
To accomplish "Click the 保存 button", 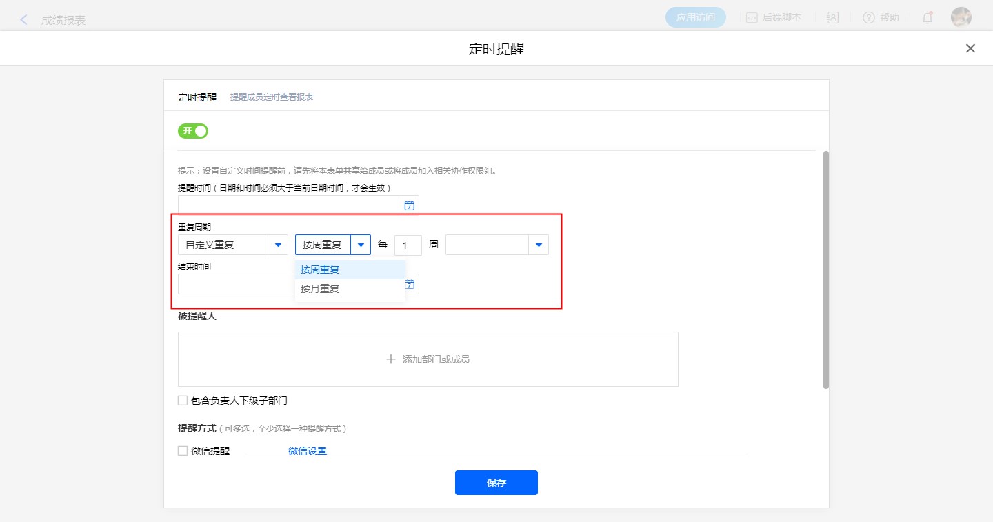I will [496, 483].
